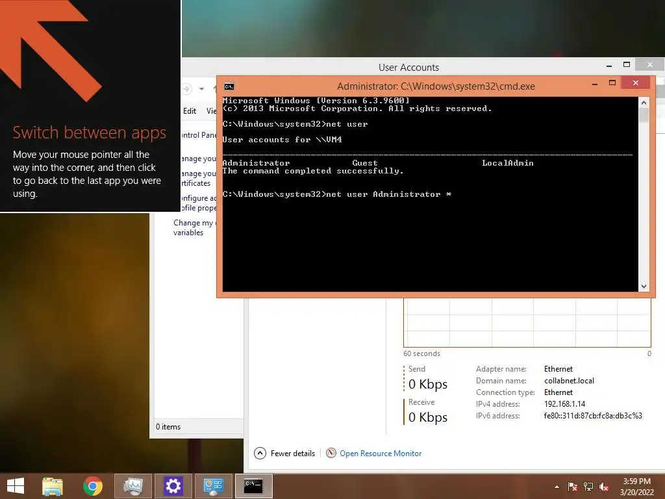Show hidden tray icons arrow

click(557, 487)
